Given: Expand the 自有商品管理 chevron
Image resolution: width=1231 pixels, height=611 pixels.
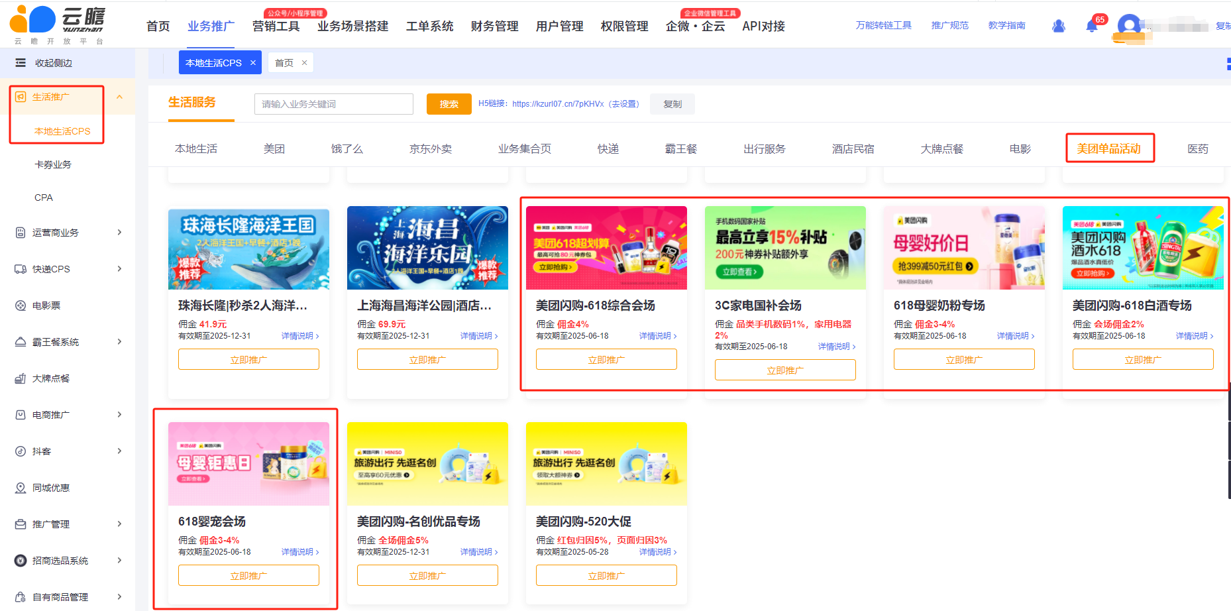Looking at the screenshot, I should coord(120,597).
